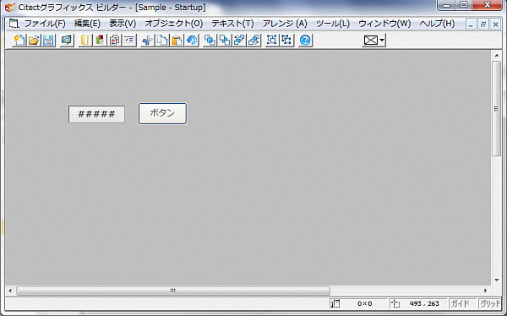Save the page with the floppy disk icon
The height and width of the screenshot is (316, 507).
point(48,41)
